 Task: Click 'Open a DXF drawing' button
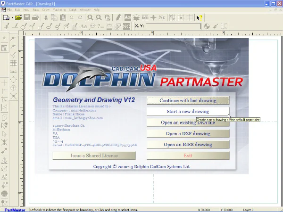click(x=188, y=134)
